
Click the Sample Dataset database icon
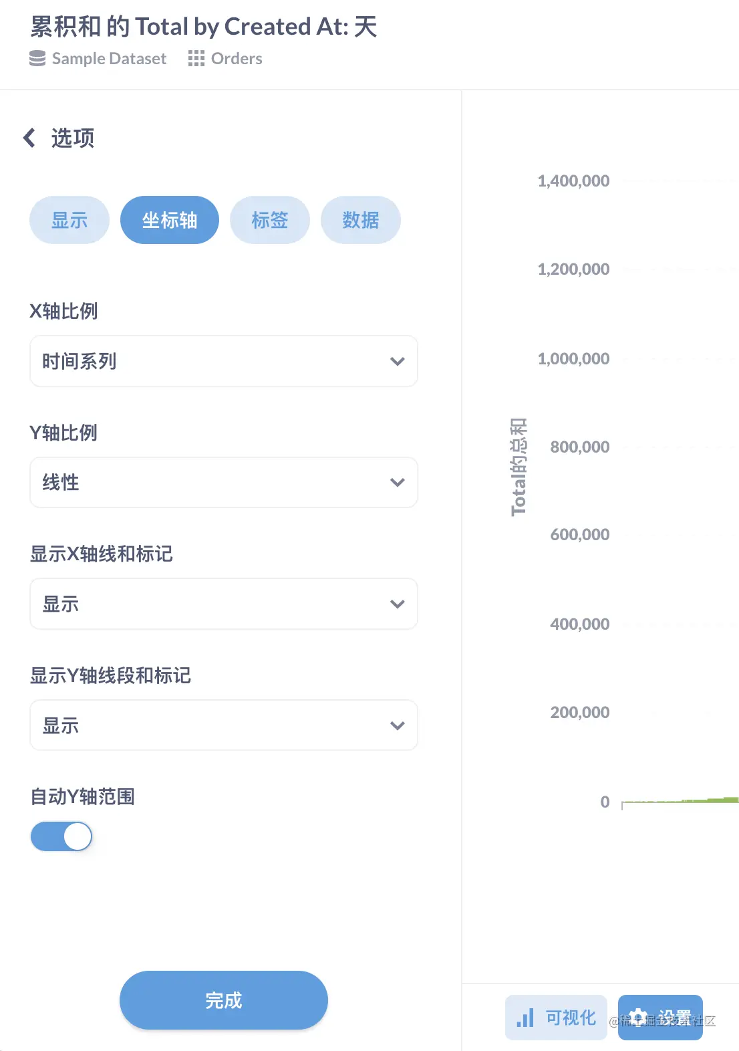tap(37, 59)
